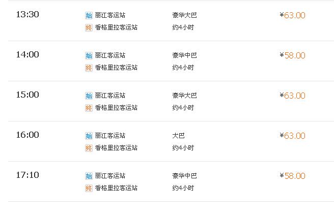The height and width of the screenshot is (216, 334).
Task: Click the ¥58.00 price on 14:00 bus
Action: pos(292,55)
